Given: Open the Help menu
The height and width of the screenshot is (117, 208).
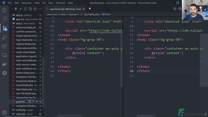Looking at the screenshot, I should [71, 3].
